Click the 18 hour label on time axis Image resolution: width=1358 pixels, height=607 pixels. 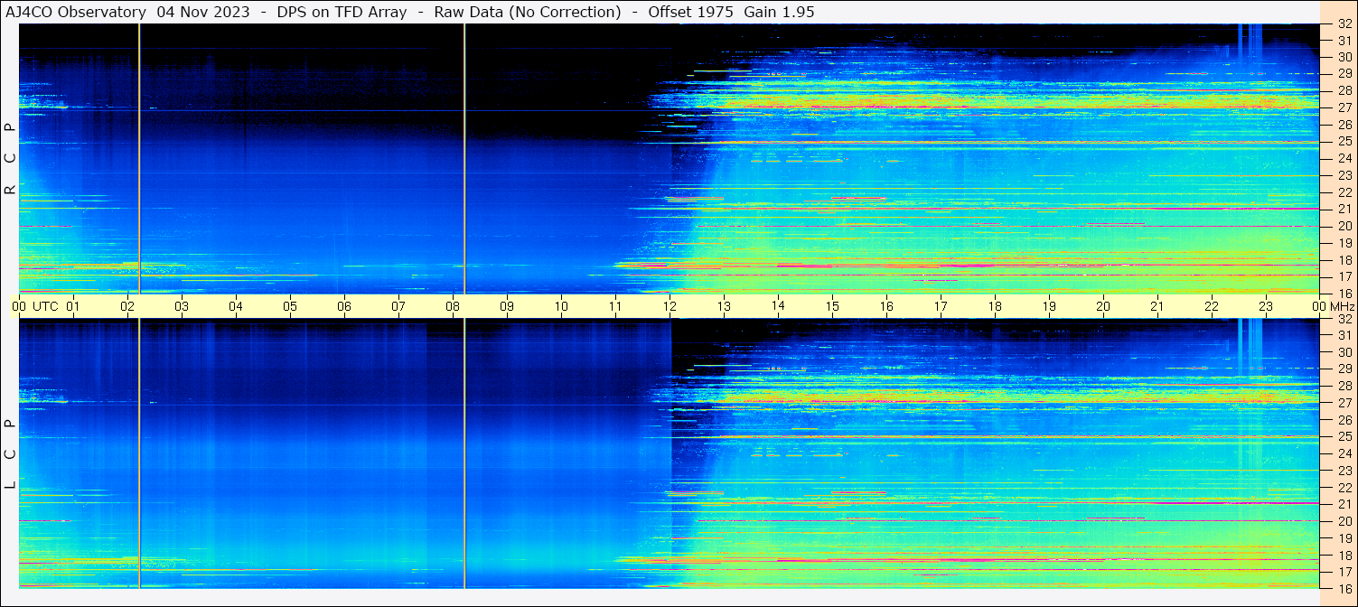tap(995, 306)
